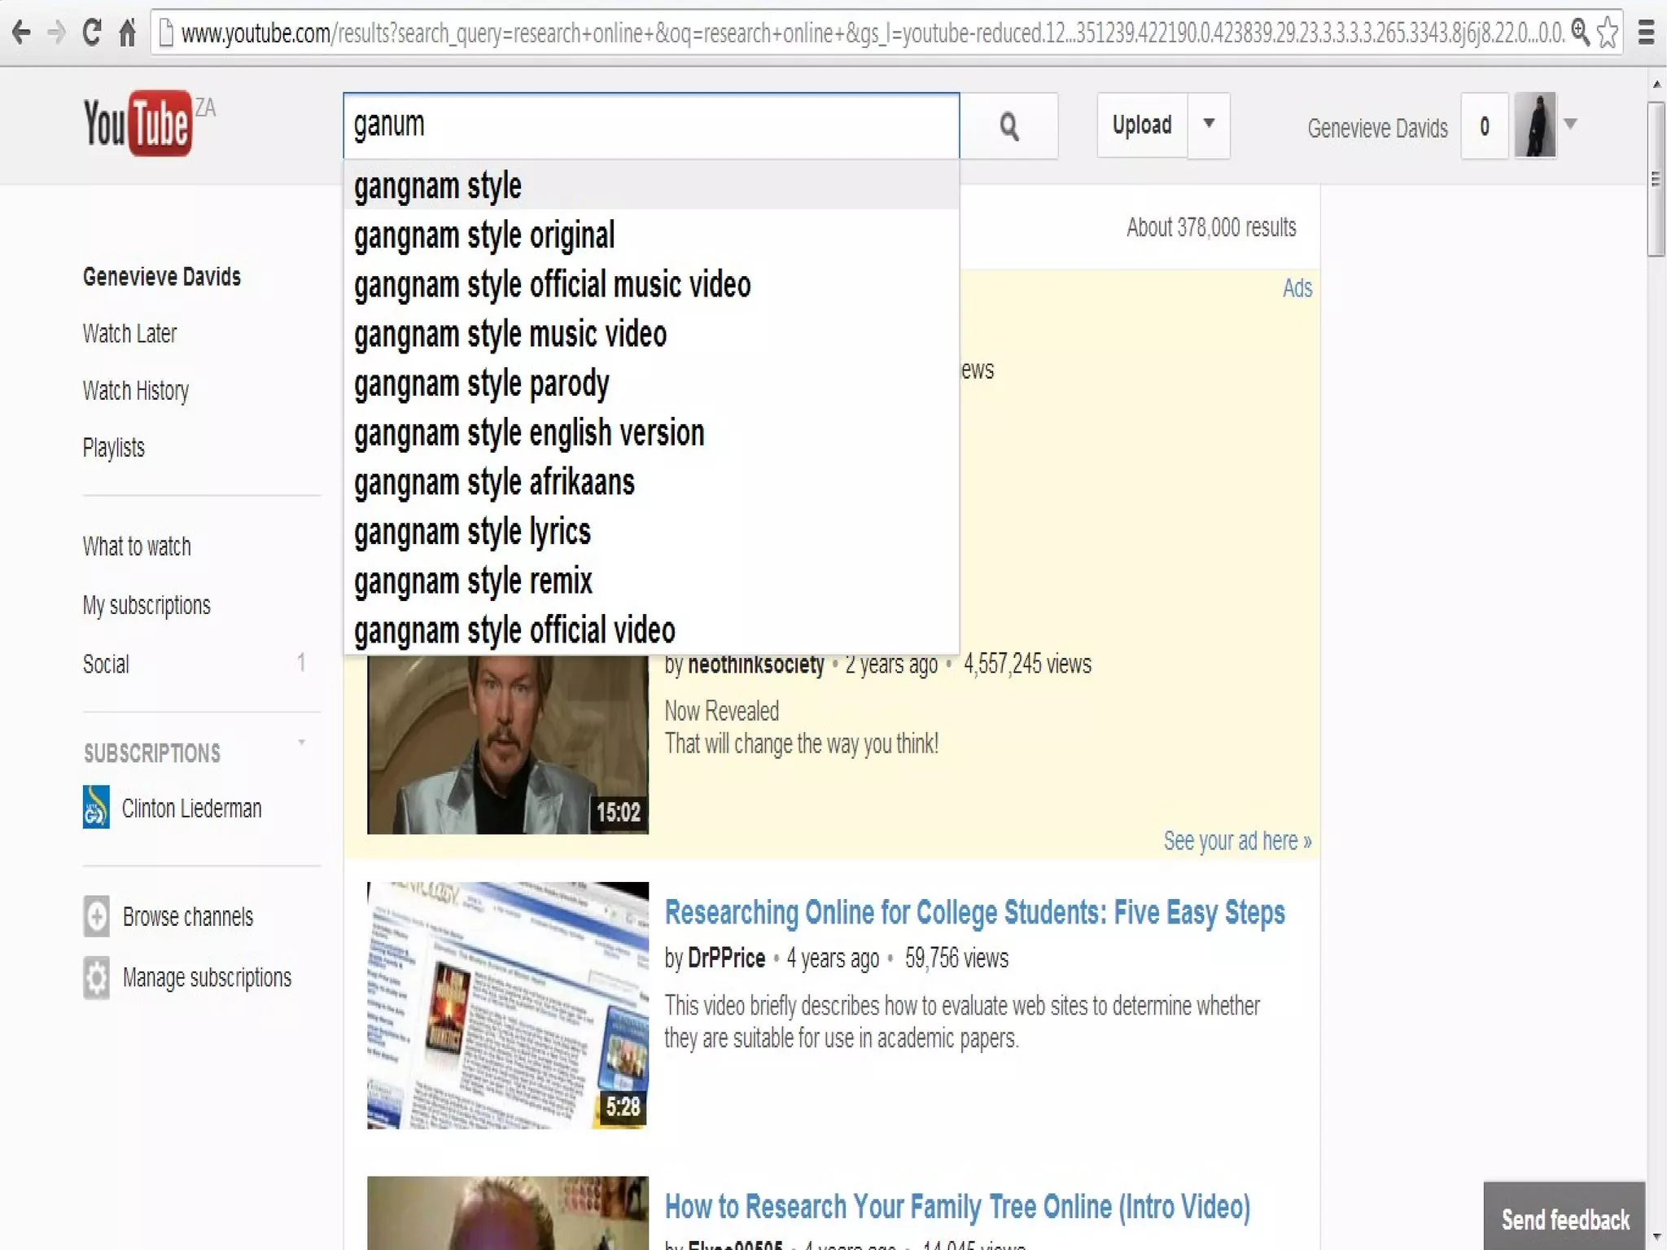
Task: Collapse the Subscriptions section arrow
Action: pyautogui.click(x=301, y=743)
